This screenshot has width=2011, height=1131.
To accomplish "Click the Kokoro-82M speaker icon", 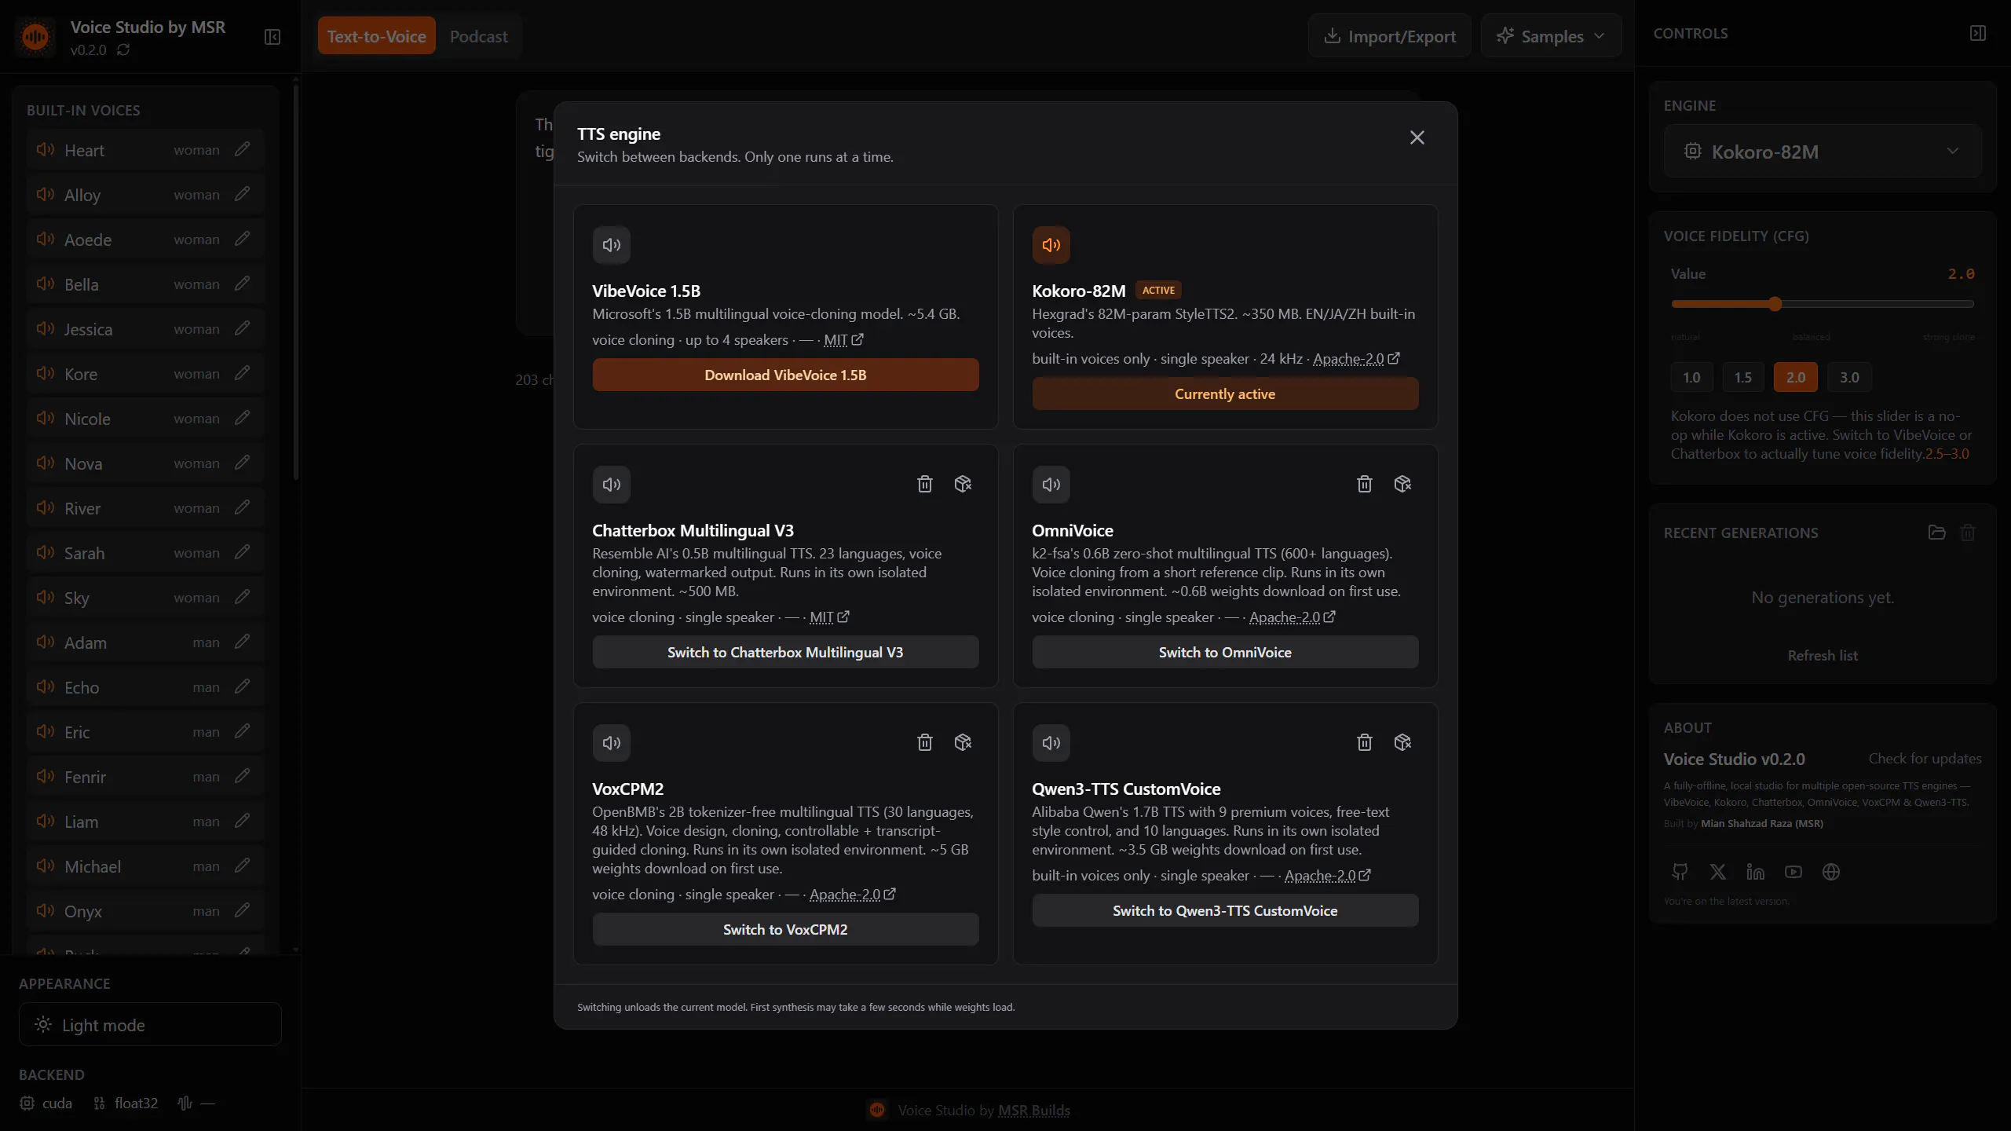I will (1051, 245).
